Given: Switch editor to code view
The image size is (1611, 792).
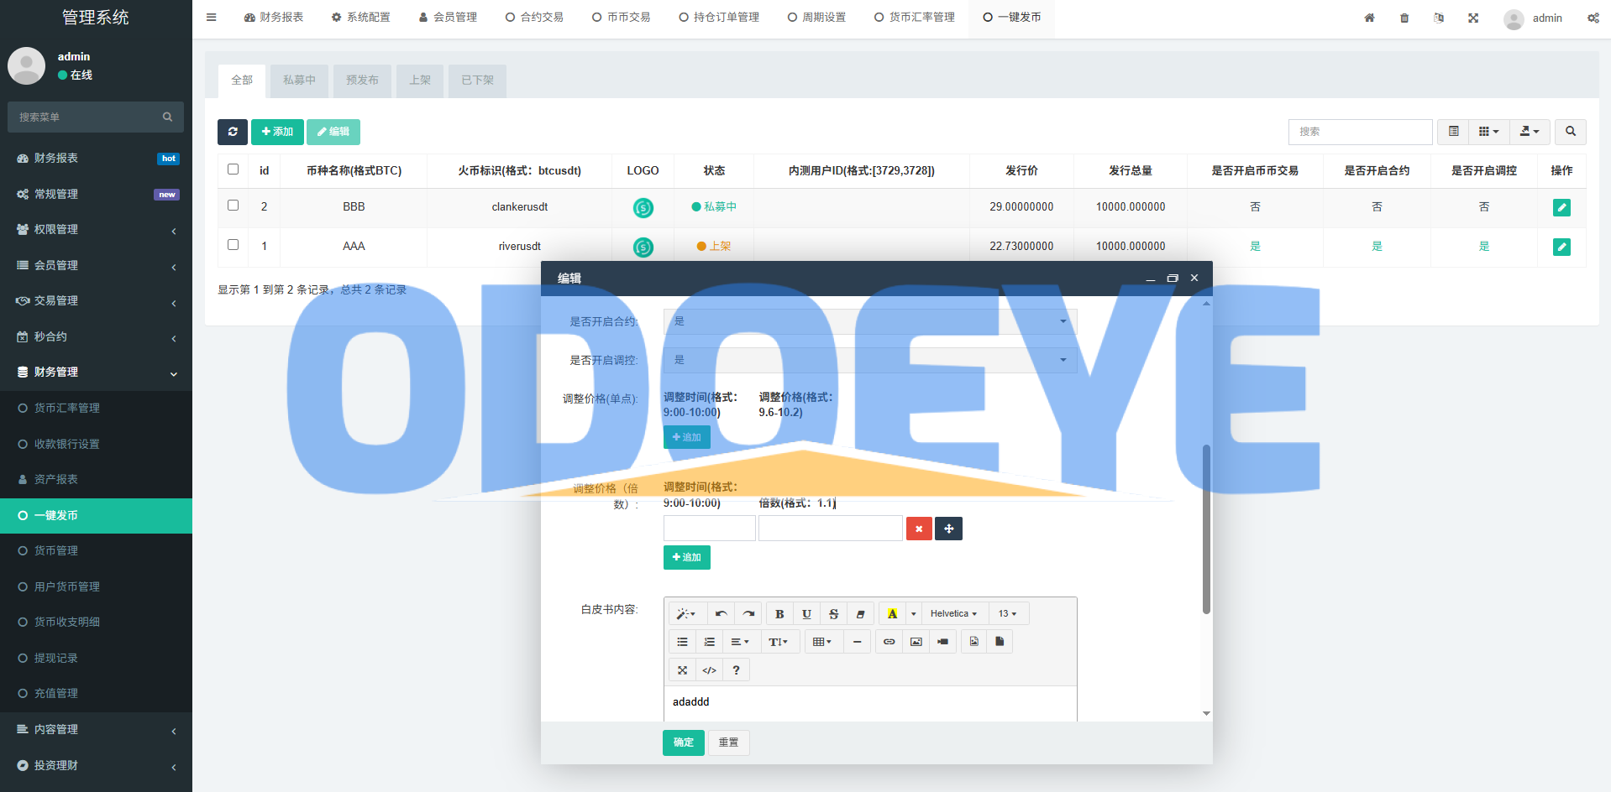Looking at the screenshot, I should click(x=709, y=670).
